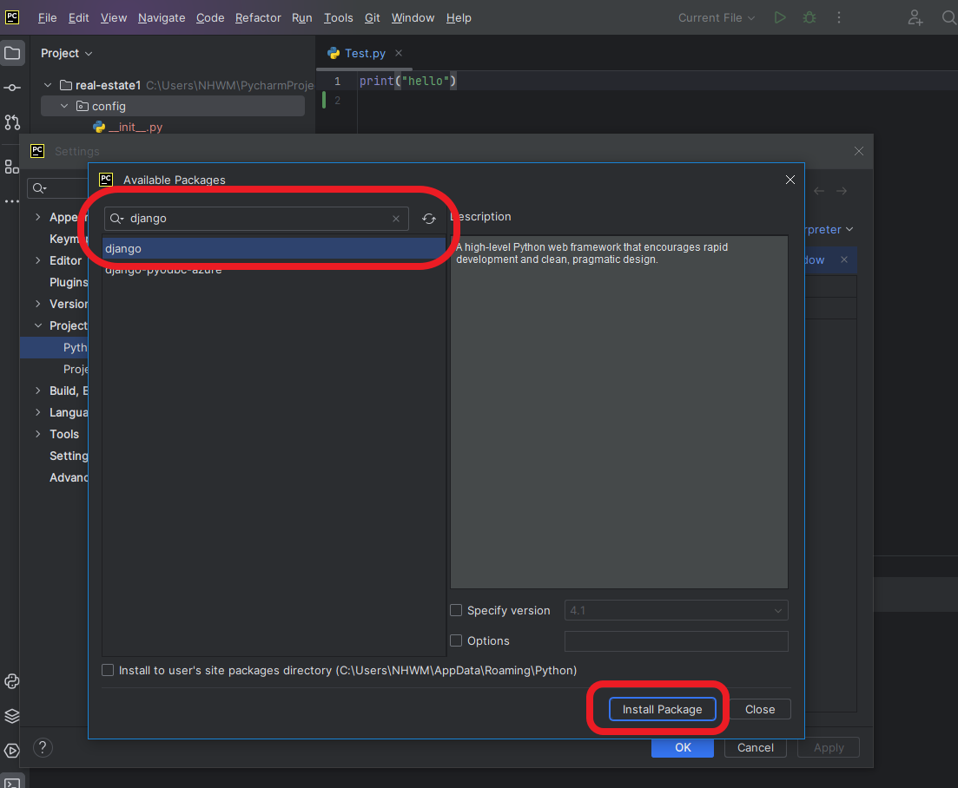Select Advanced Settings in the Settings tree

[x=69, y=477]
